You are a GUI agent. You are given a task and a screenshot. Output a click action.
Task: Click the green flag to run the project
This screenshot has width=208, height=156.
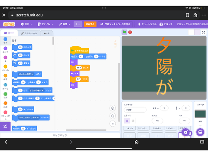(x=124, y=32)
